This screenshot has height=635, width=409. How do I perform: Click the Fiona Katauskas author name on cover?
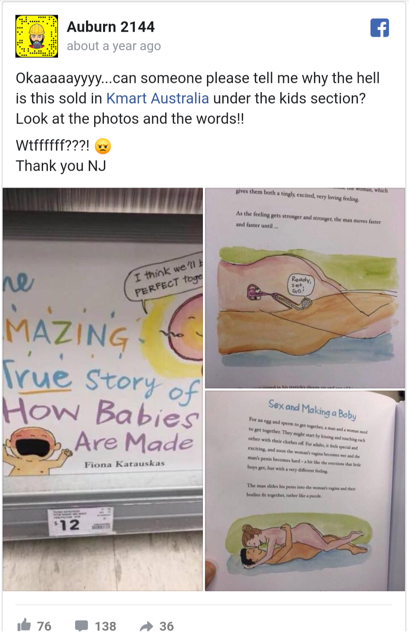click(125, 464)
